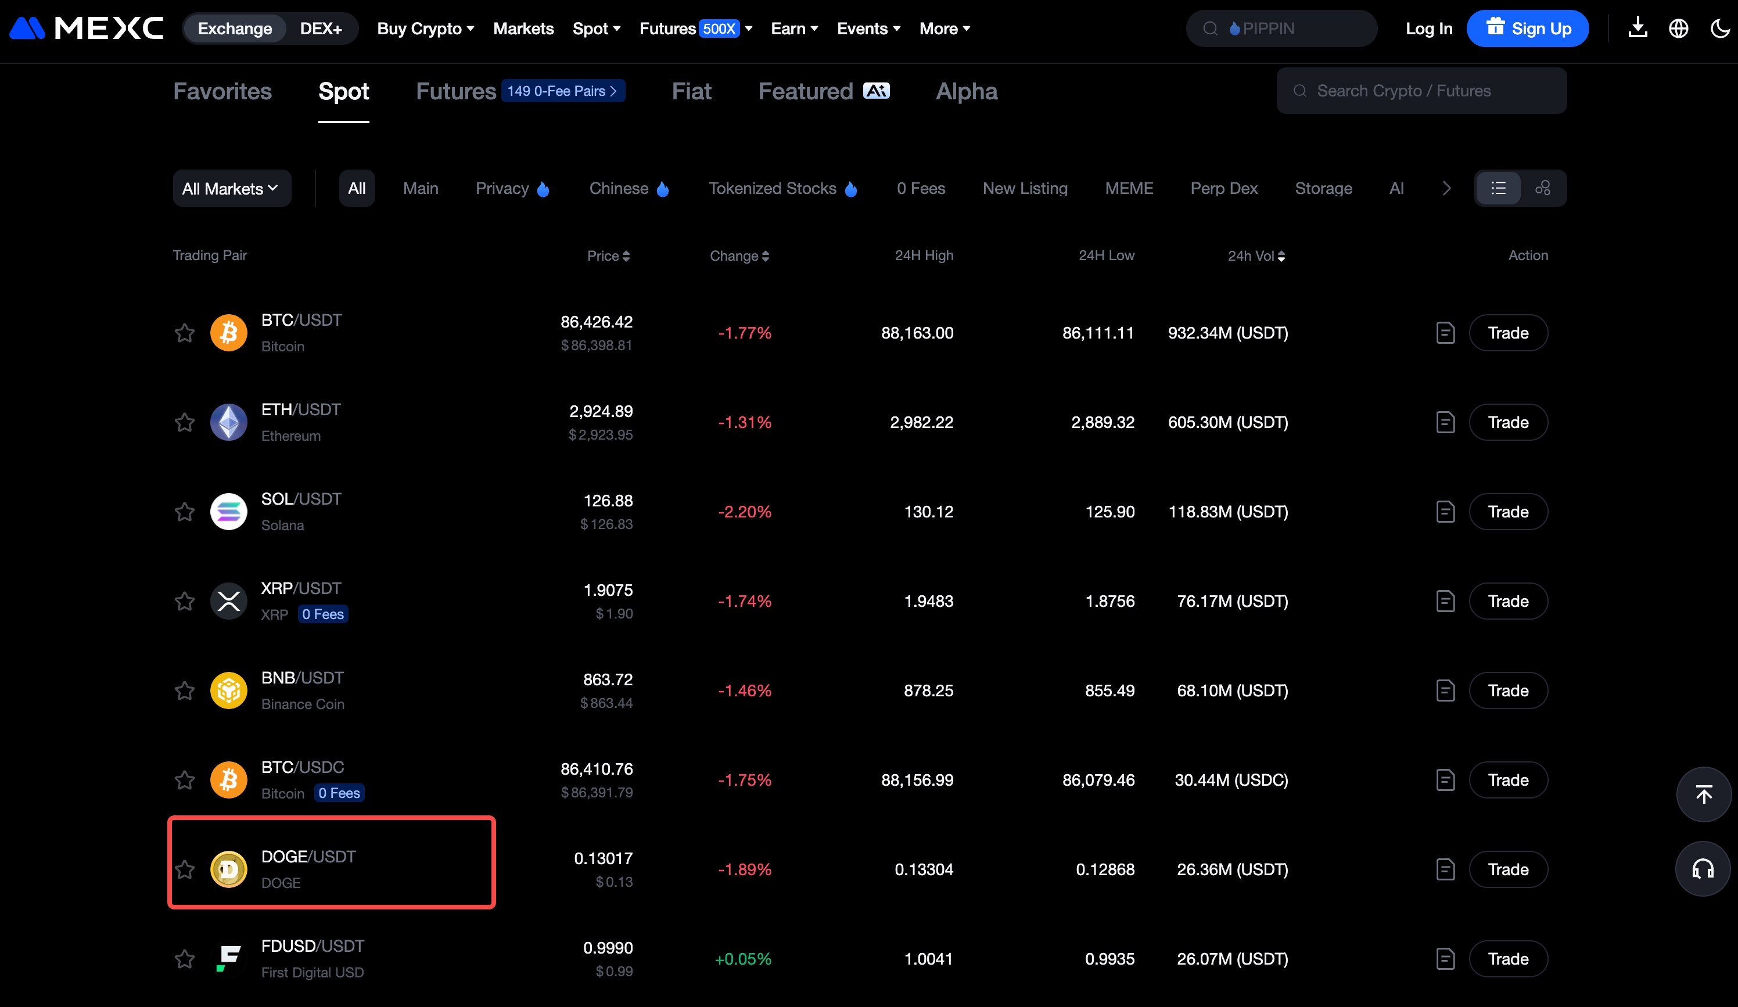Expand the Earn dropdown menu
The width and height of the screenshot is (1738, 1007).
(x=794, y=29)
